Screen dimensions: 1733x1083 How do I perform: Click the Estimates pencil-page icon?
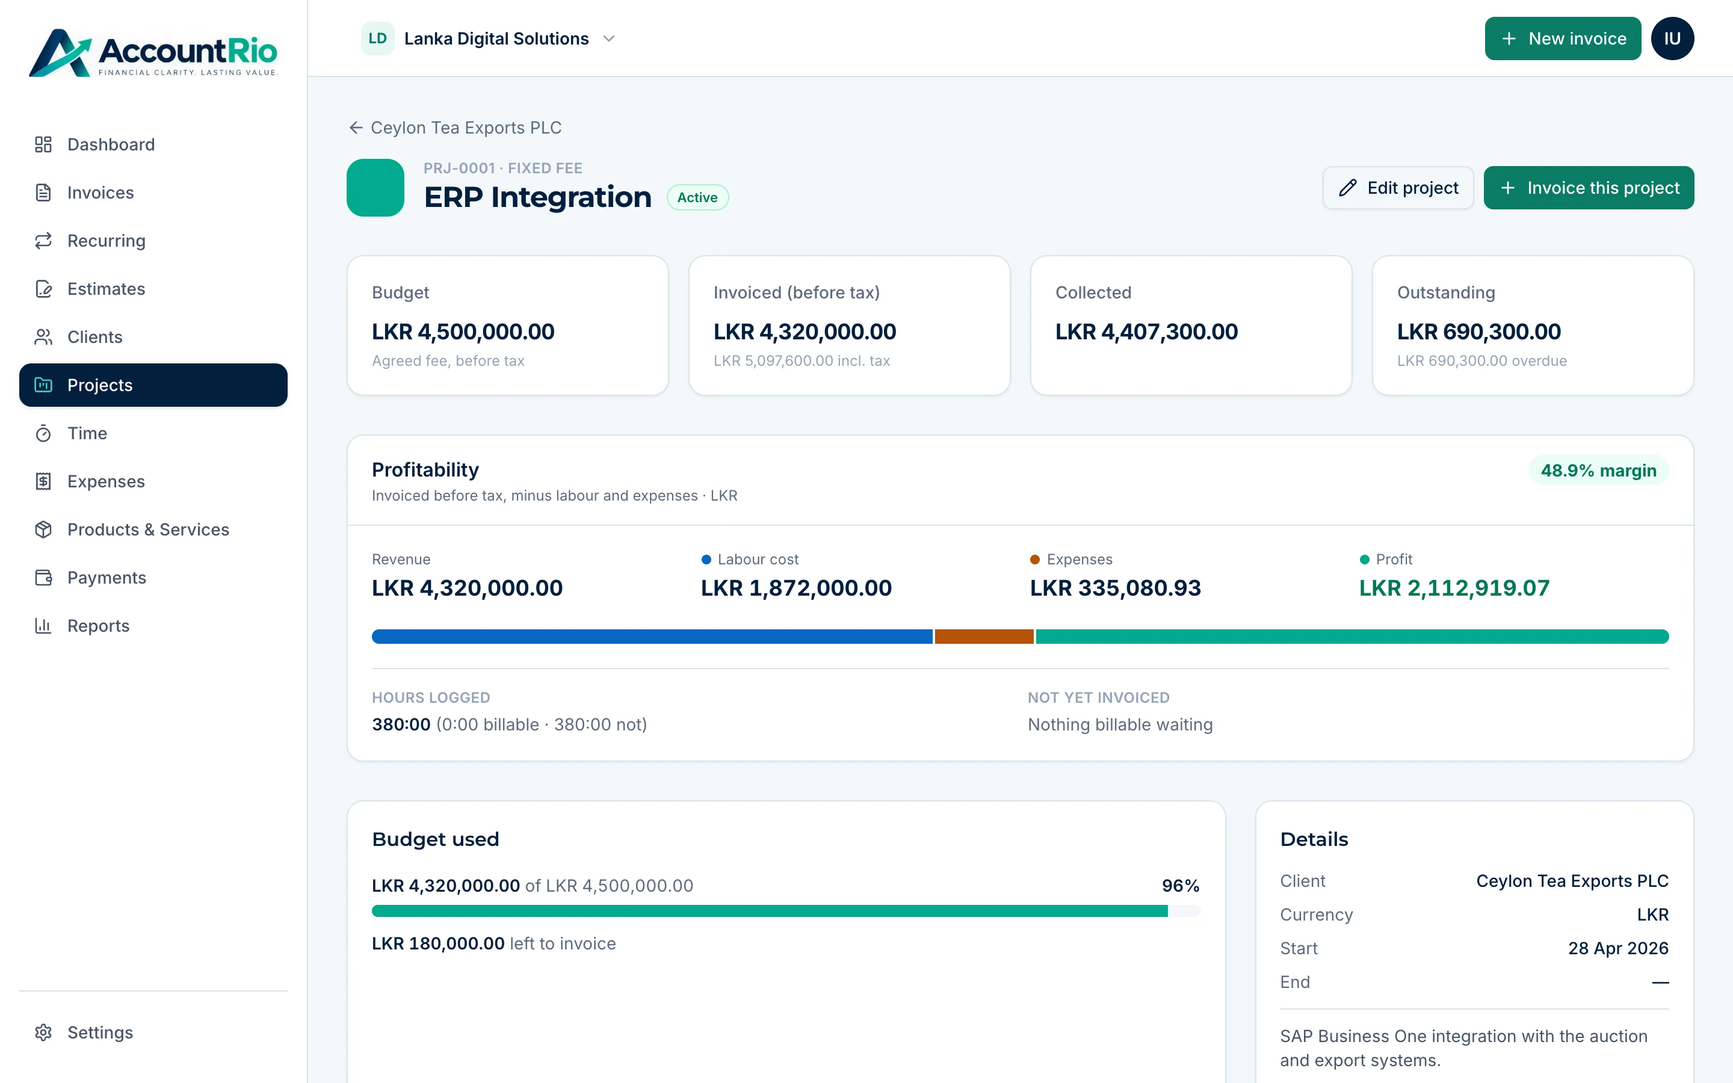(43, 289)
